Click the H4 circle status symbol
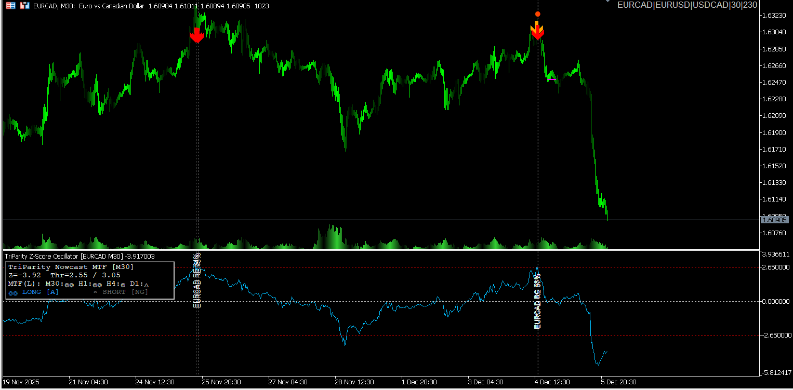The width and height of the screenshot is (793, 390). pos(123,285)
